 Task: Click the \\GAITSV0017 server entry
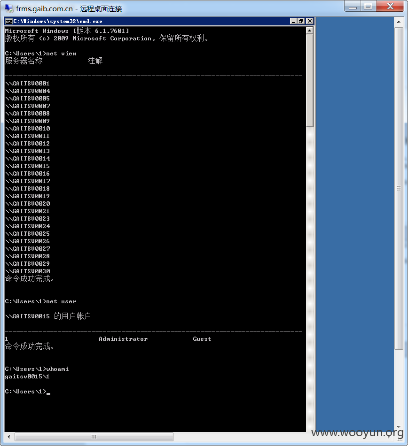[x=27, y=181]
